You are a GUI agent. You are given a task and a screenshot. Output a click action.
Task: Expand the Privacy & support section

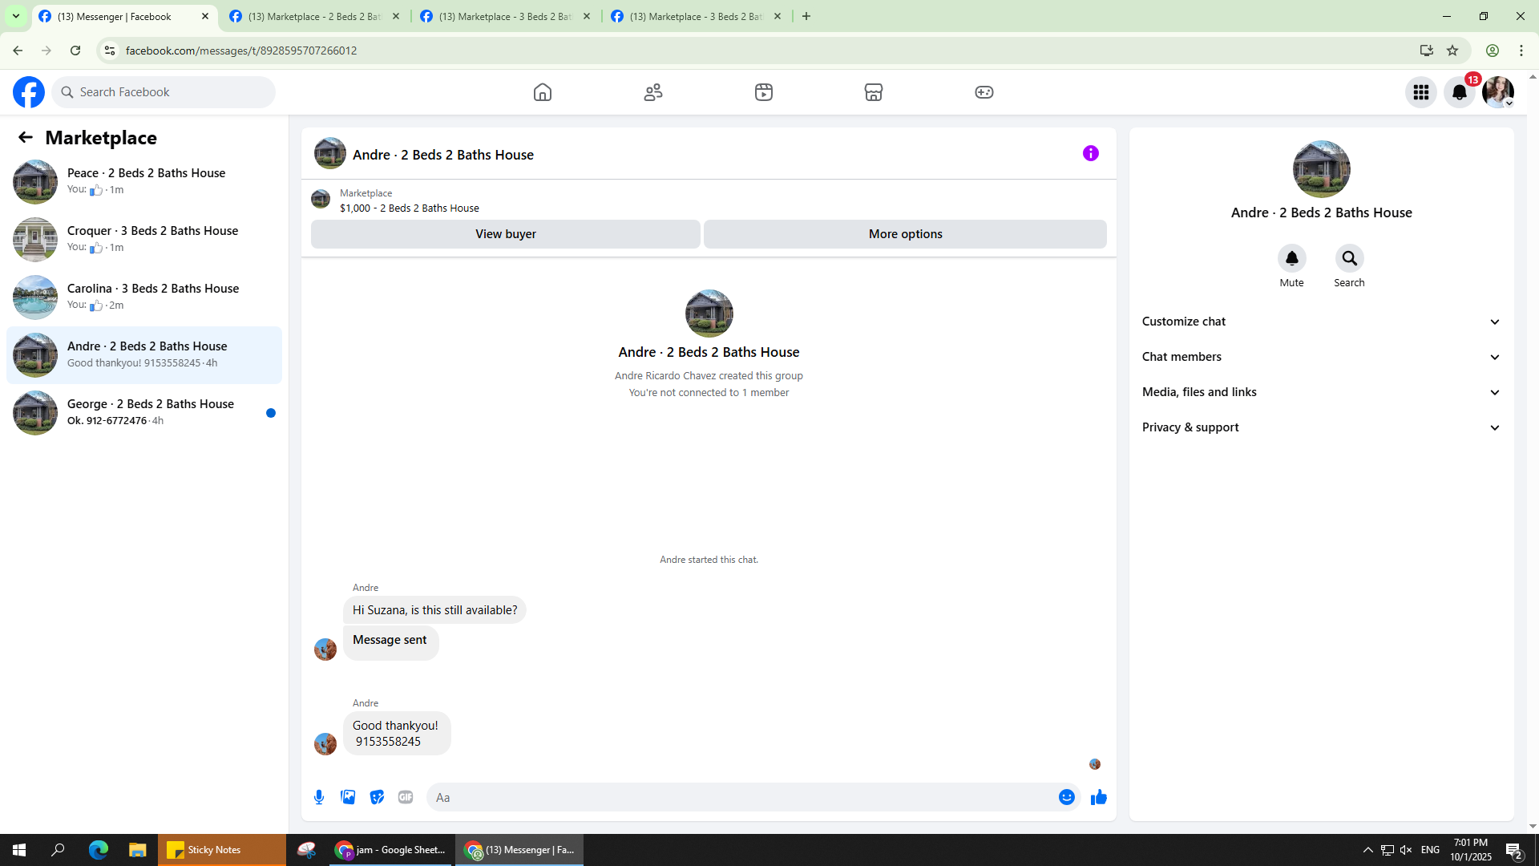(1321, 427)
